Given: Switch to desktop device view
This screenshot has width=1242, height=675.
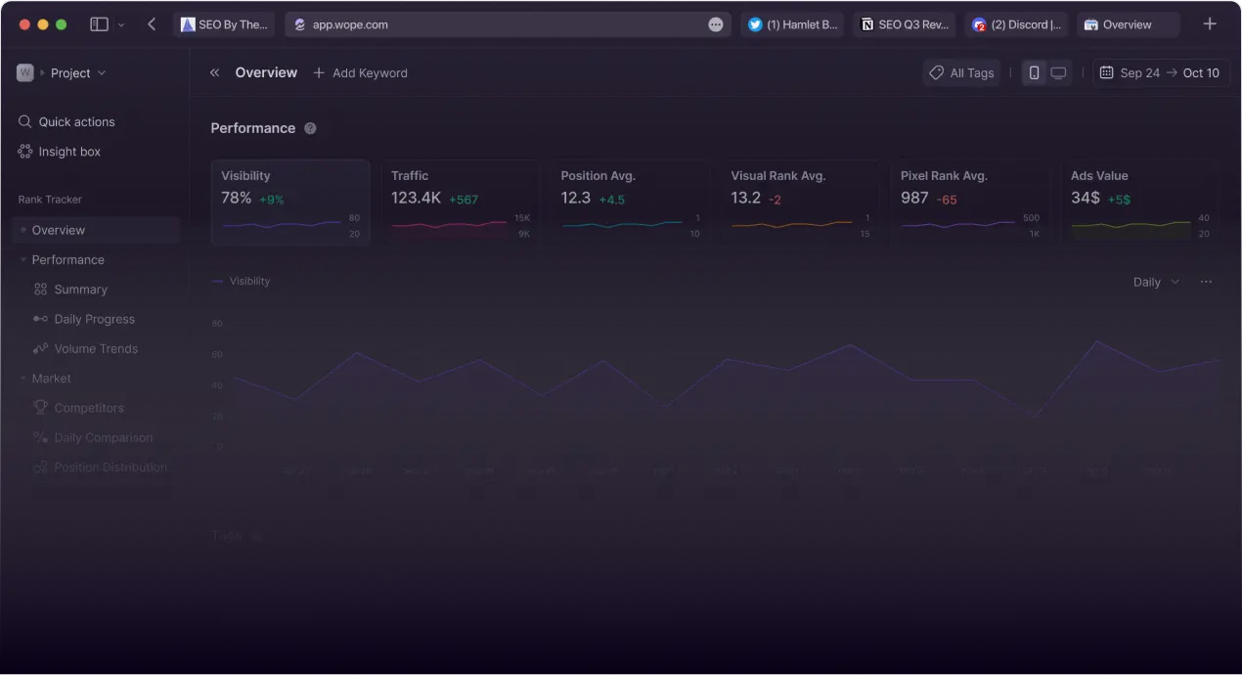Looking at the screenshot, I should [1058, 73].
